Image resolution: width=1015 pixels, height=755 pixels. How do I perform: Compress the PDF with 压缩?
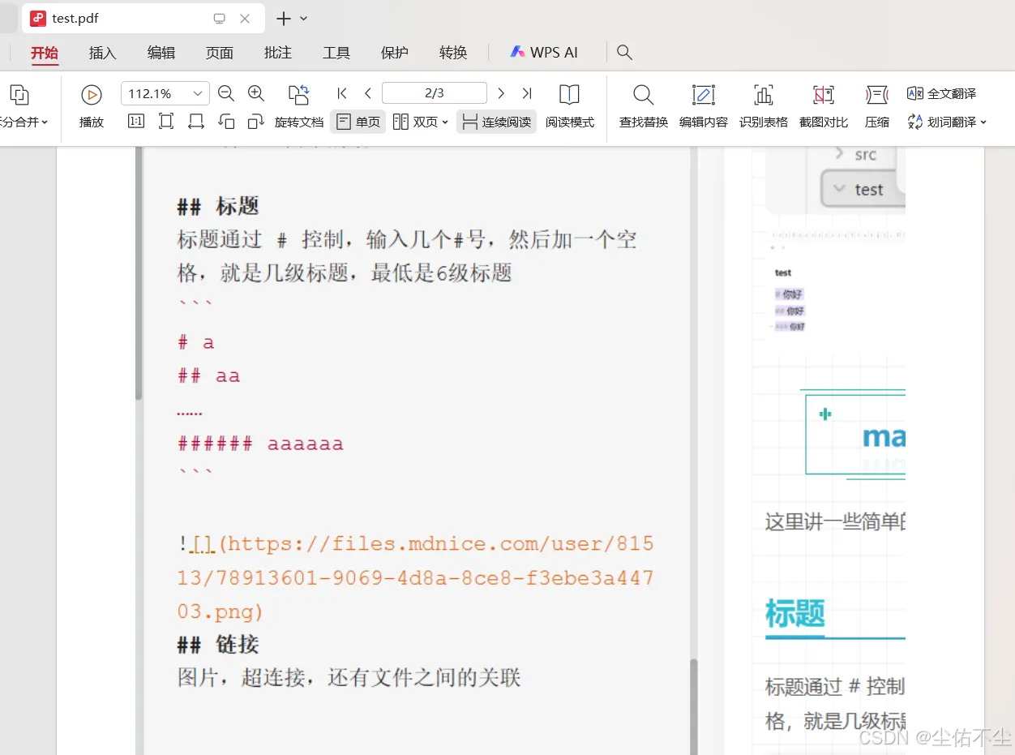877,105
